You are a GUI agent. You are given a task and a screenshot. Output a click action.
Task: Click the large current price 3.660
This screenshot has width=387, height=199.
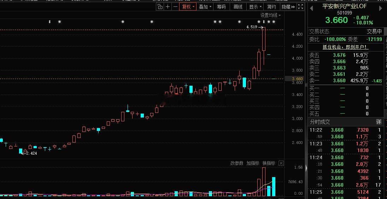click(336, 20)
